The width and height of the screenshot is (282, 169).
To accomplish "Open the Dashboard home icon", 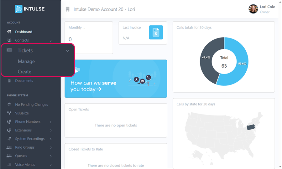I will point(9,32).
